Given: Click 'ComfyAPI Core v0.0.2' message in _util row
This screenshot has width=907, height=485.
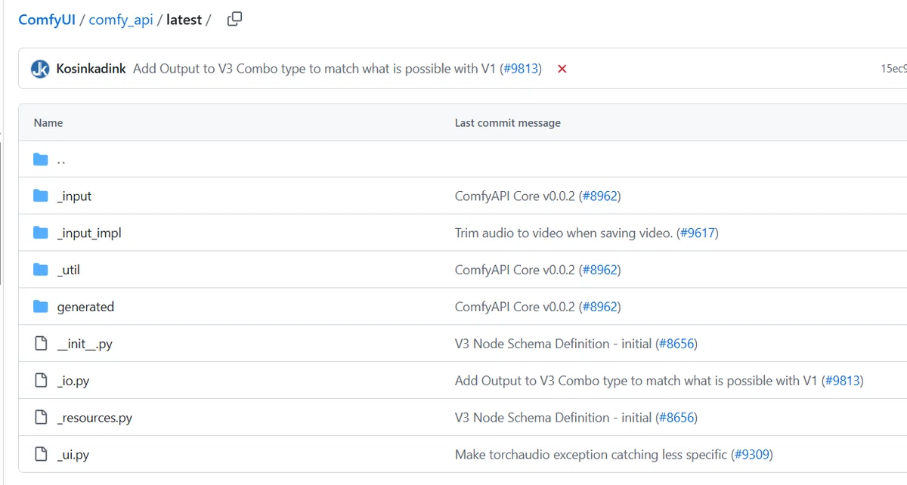Looking at the screenshot, I should [x=515, y=270].
